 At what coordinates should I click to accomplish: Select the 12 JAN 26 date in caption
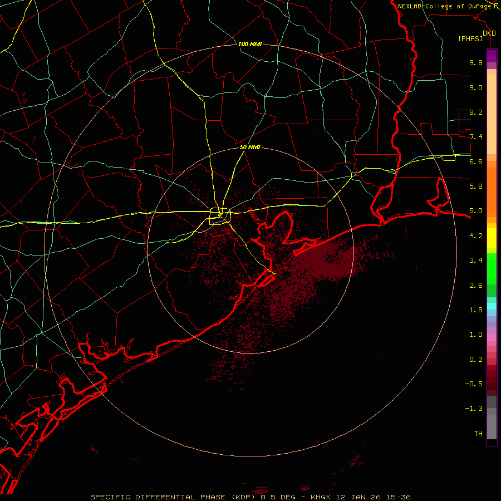click(358, 497)
